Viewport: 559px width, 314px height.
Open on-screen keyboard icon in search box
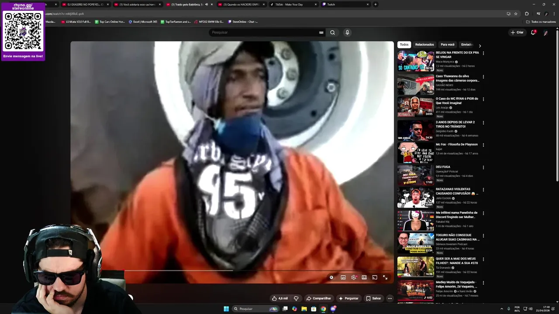click(x=321, y=32)
